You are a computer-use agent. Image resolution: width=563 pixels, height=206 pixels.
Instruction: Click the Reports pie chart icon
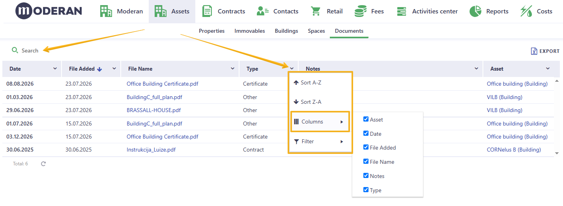click(x=475, y=11)
